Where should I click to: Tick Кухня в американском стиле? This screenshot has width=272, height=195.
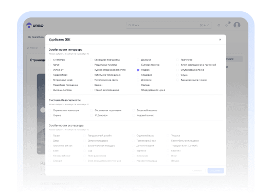tap(91, 70)
